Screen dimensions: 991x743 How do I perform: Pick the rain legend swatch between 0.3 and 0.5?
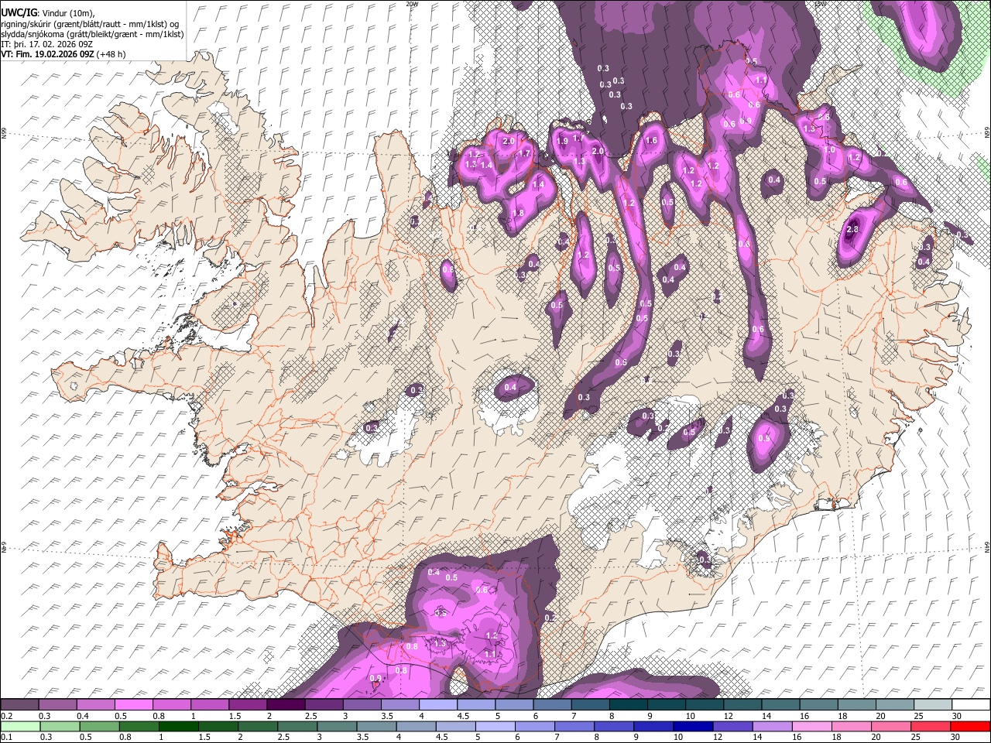pyautogui.click(x=58, y=727)
